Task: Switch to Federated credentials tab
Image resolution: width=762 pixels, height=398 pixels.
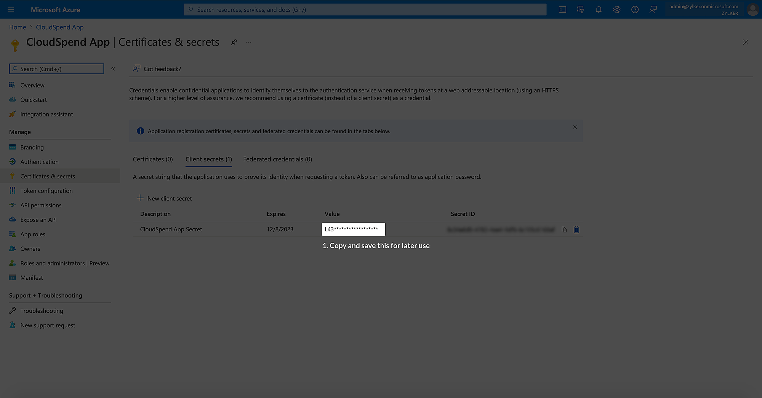Action: (277, 159)
